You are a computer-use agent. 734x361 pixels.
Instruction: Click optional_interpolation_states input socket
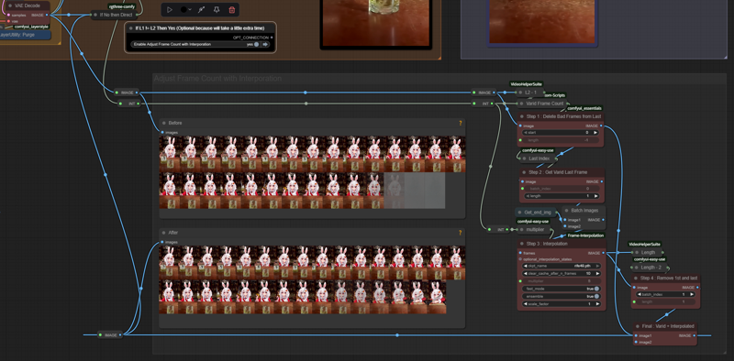point(520,259)
